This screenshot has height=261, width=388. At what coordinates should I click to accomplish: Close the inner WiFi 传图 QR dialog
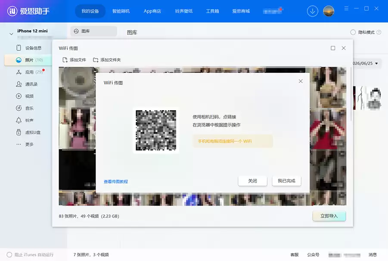point(301,81)
